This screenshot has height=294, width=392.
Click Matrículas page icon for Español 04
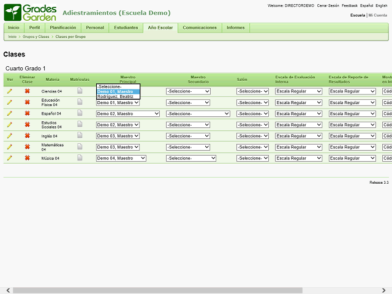(x=80, y=113)
